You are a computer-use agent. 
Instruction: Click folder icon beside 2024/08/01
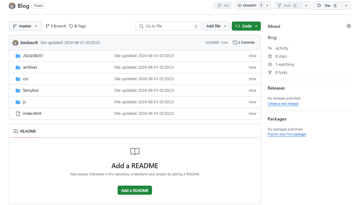point(18,56)
